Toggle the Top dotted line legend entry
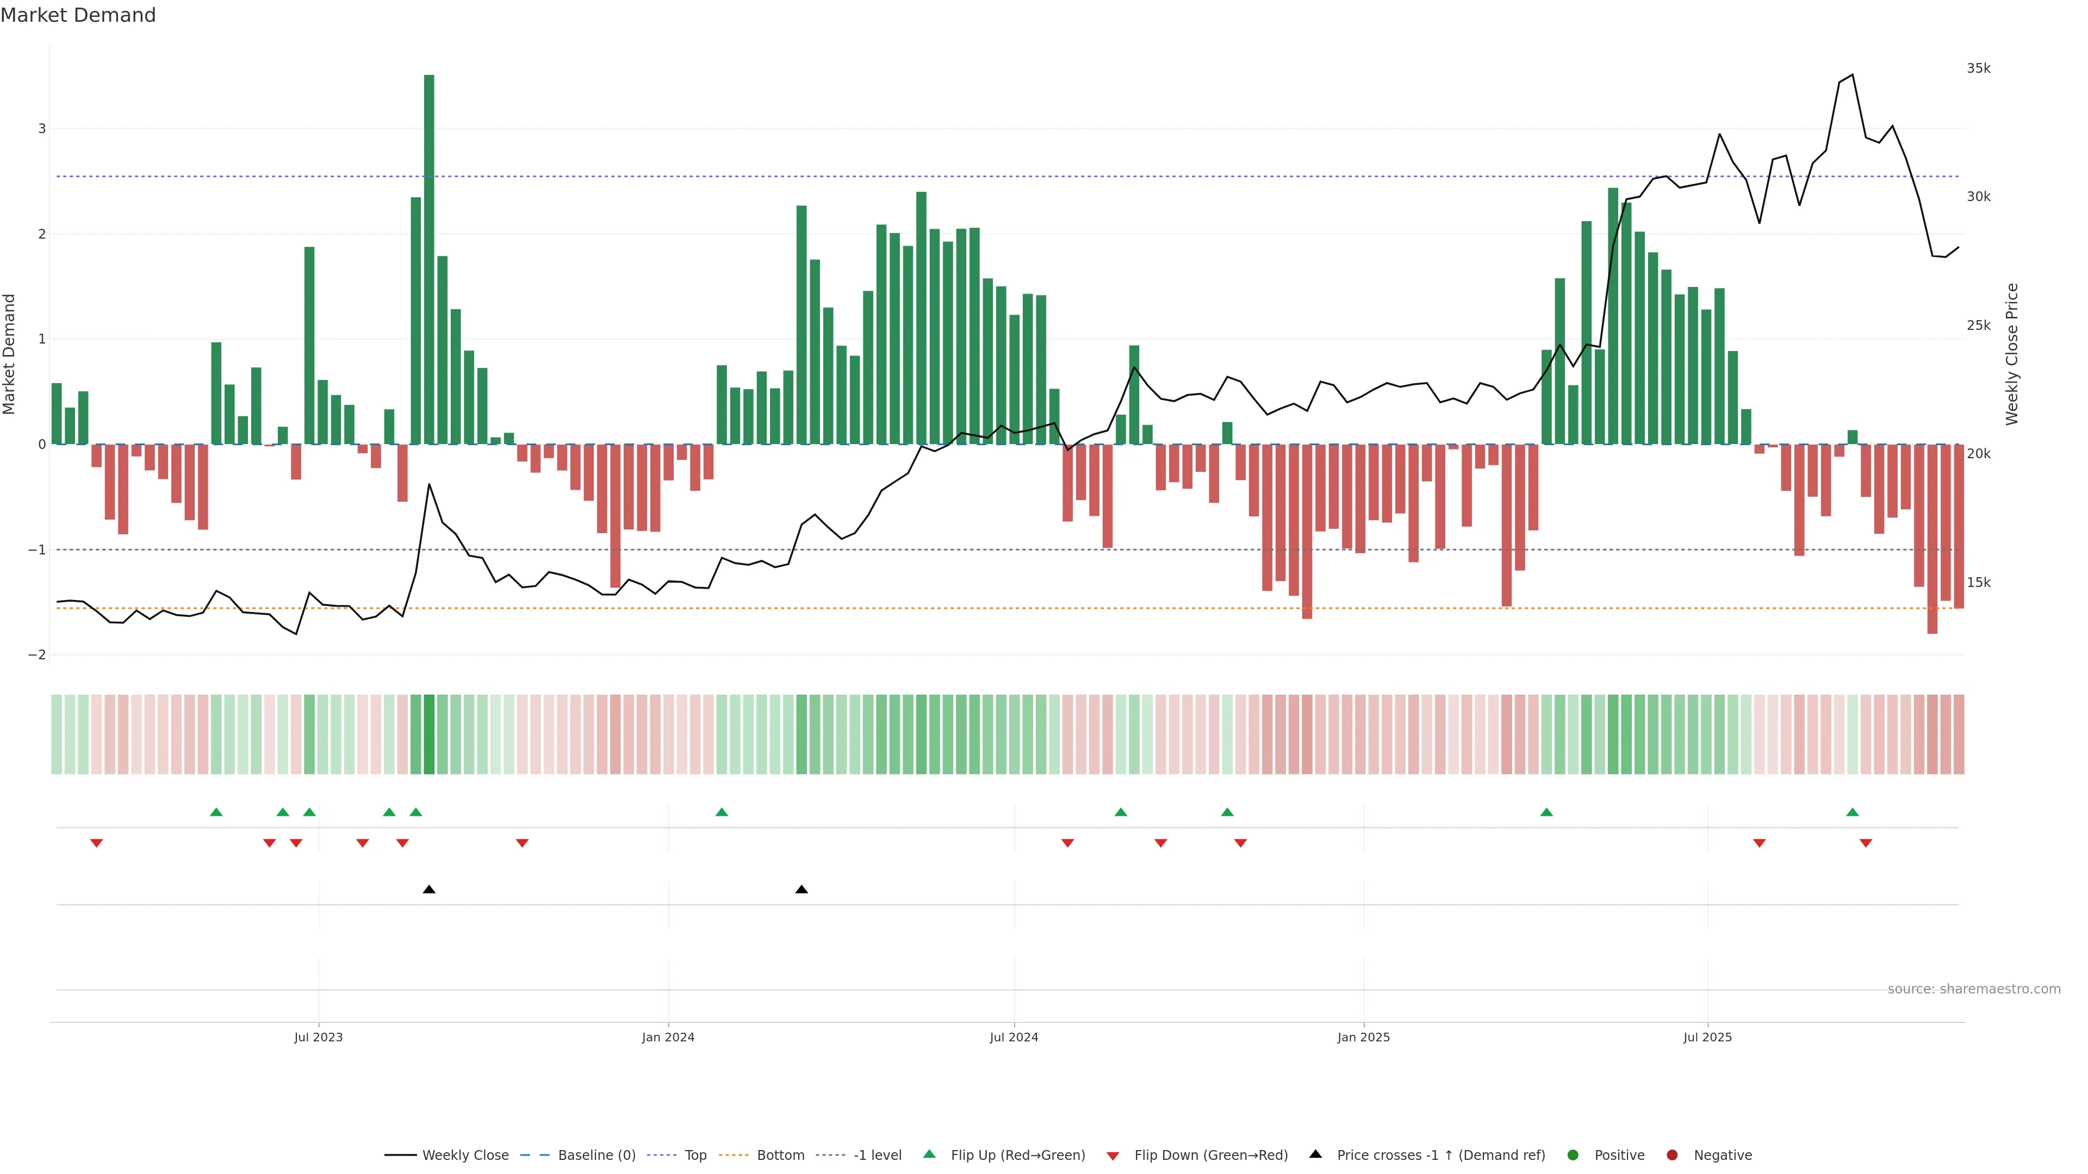2088x1174 pixels. [695, 1156]
